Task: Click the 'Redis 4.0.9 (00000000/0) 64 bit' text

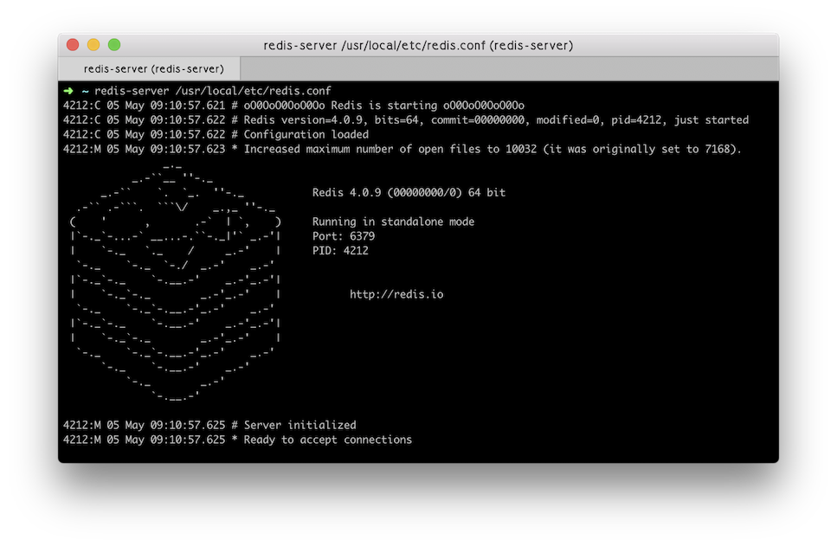Action: (409, 193)
